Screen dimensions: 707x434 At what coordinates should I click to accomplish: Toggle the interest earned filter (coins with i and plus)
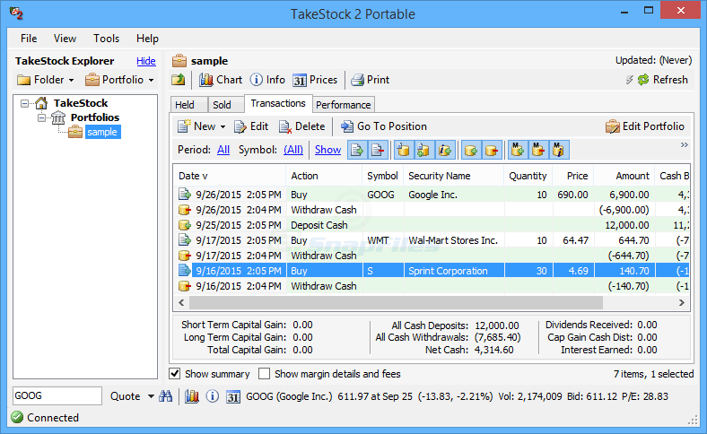coord(445,150)
